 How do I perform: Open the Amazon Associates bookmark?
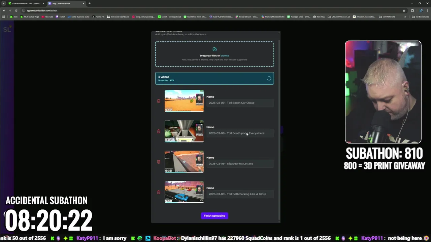[x=364, y=16]
